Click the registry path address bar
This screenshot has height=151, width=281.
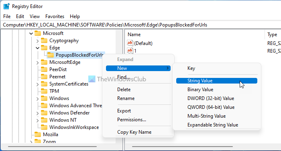(x=140, y=25)
